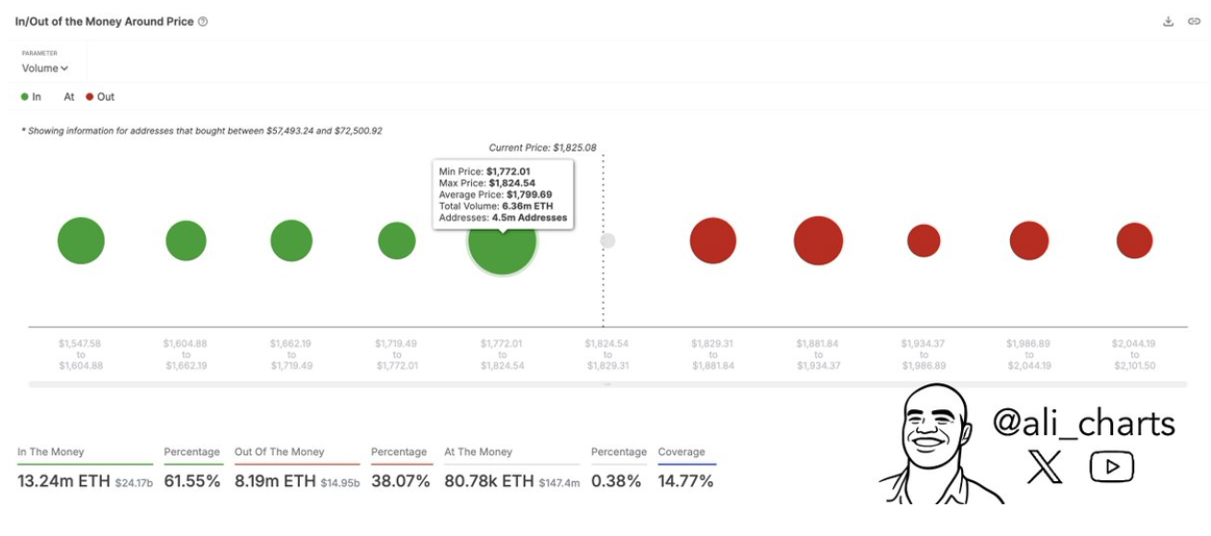Viewport: 1211px width, 536px height.
Task: Click the download chart icon
Action: click(x=1169, y=21)
